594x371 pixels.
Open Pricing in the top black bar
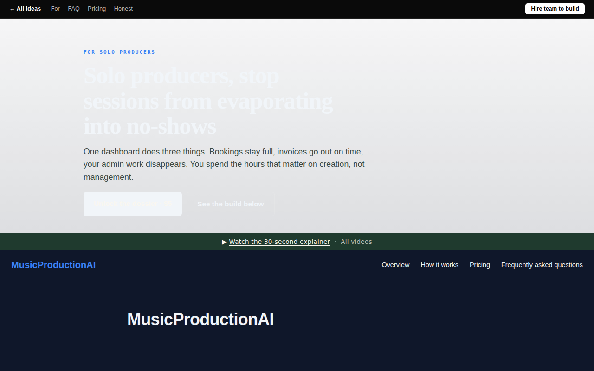point(97,9)
